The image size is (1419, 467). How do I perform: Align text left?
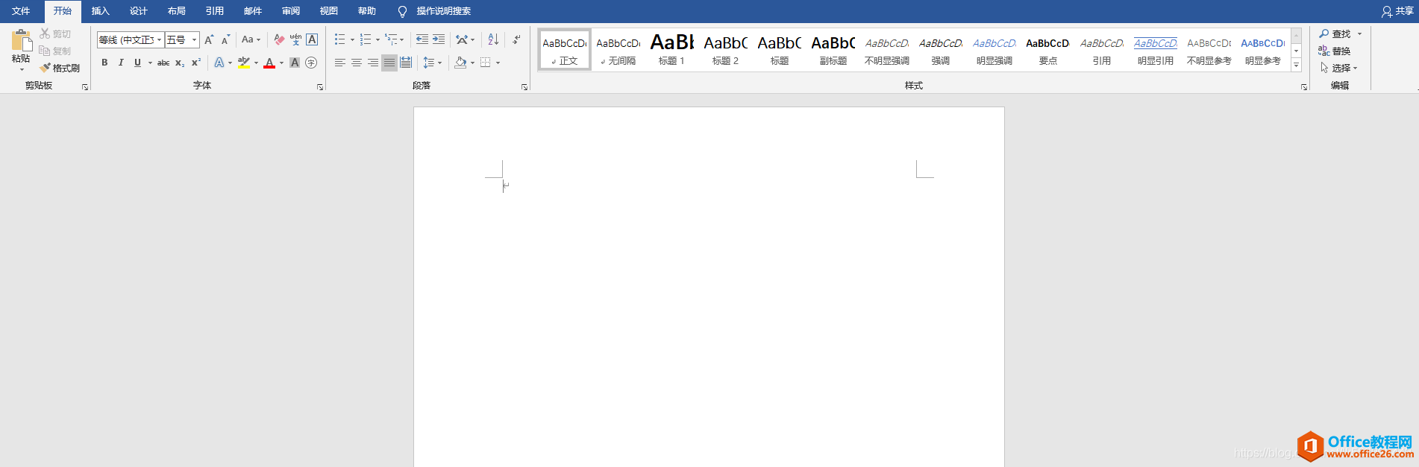(340, 63)
